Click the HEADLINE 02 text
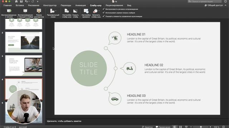 [154, 65]
